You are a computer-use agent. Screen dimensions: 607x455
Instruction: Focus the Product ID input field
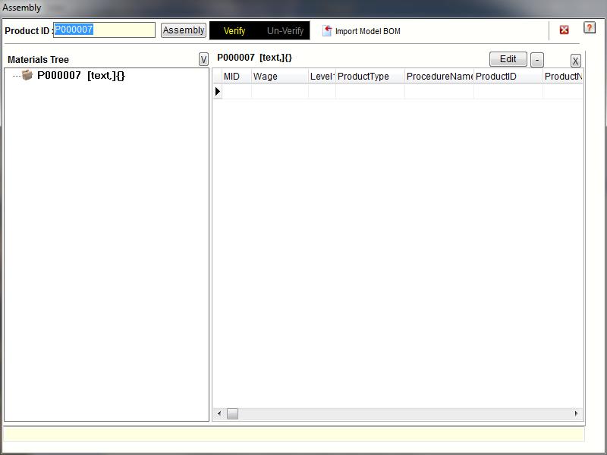click(104, 30)
